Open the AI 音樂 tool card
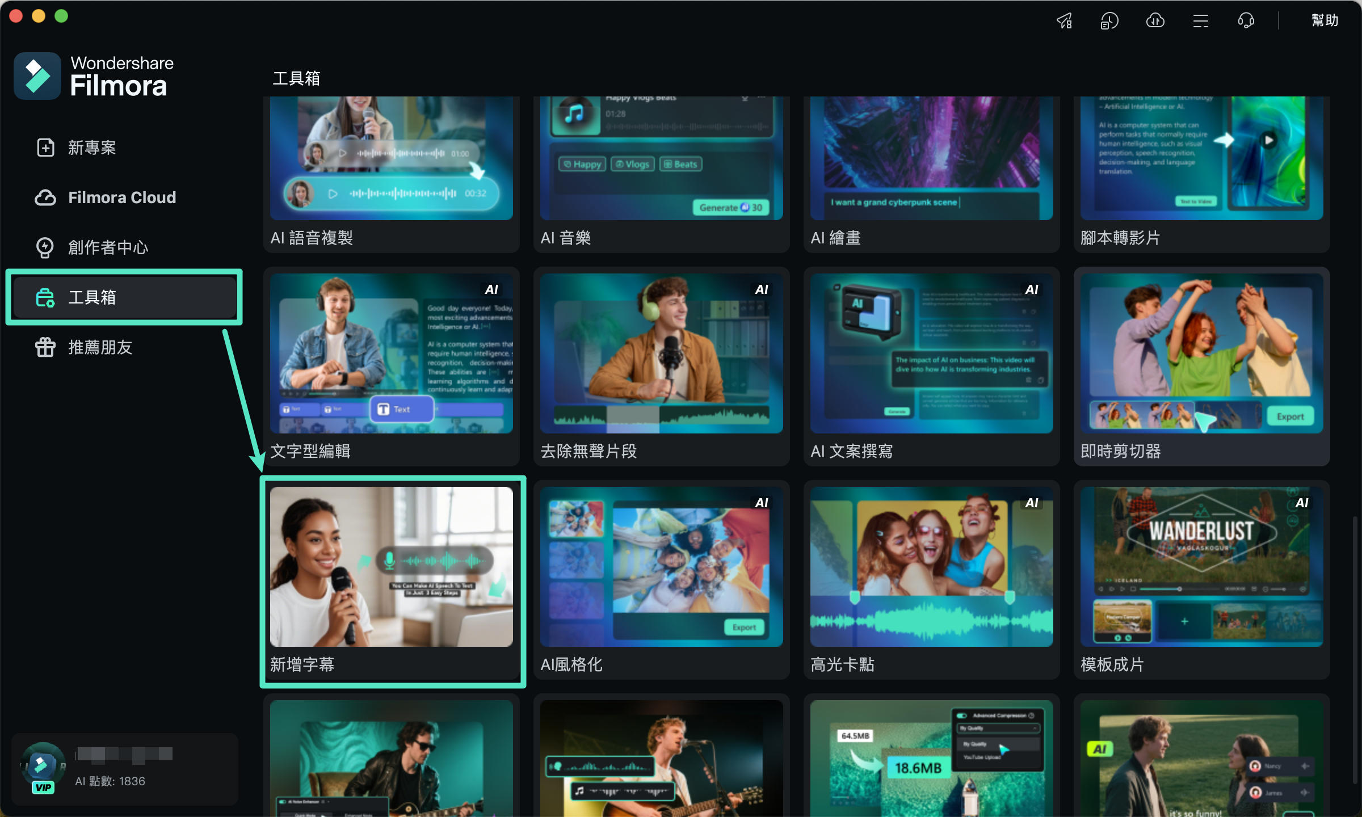This screenshot has height=817, width=1362. click(662, 174)
